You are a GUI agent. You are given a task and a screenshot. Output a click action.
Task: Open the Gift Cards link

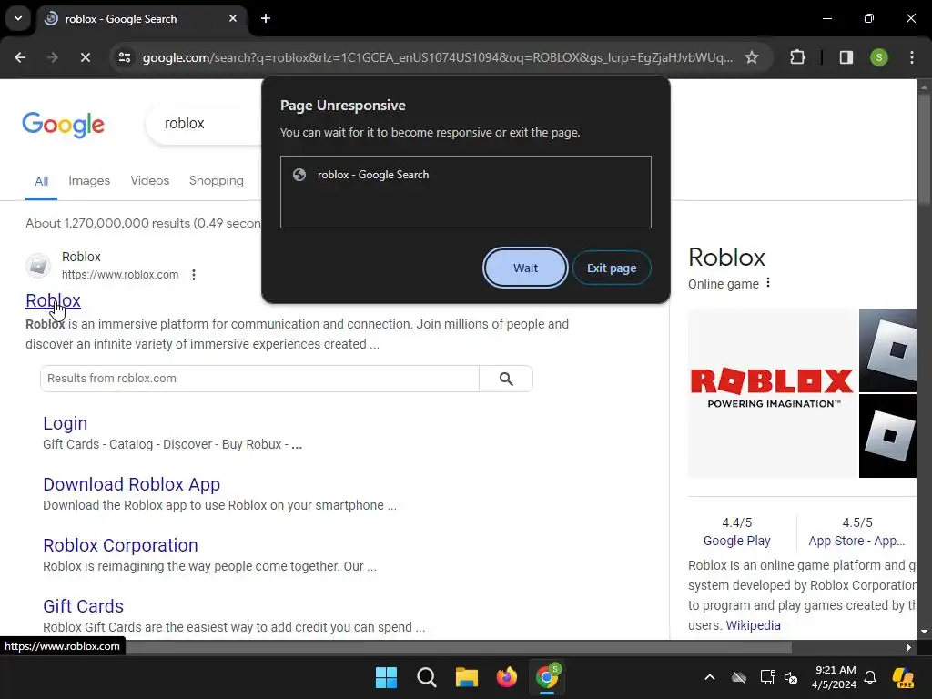(x=83, y=606)
